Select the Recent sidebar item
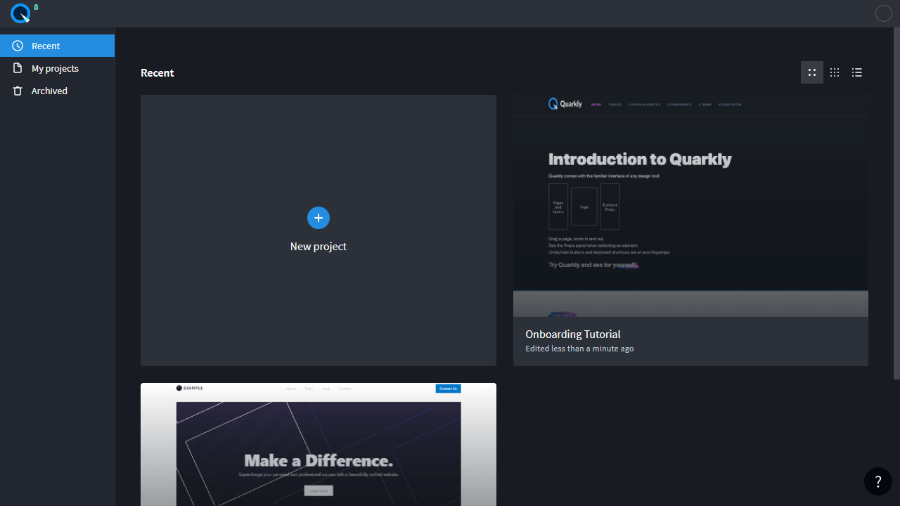The width and height of the screenshot is (900, 506). click(x=46, y=46)
